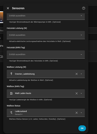
Task: Click the Renault 4 subtitle text
Action: 19,114
